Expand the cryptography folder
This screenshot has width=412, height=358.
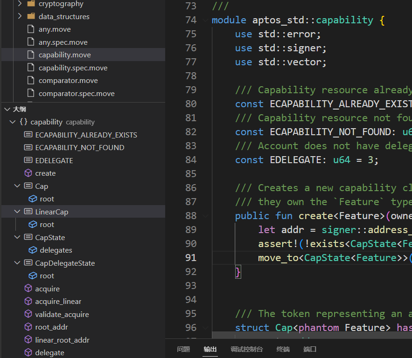click(20, 4)
